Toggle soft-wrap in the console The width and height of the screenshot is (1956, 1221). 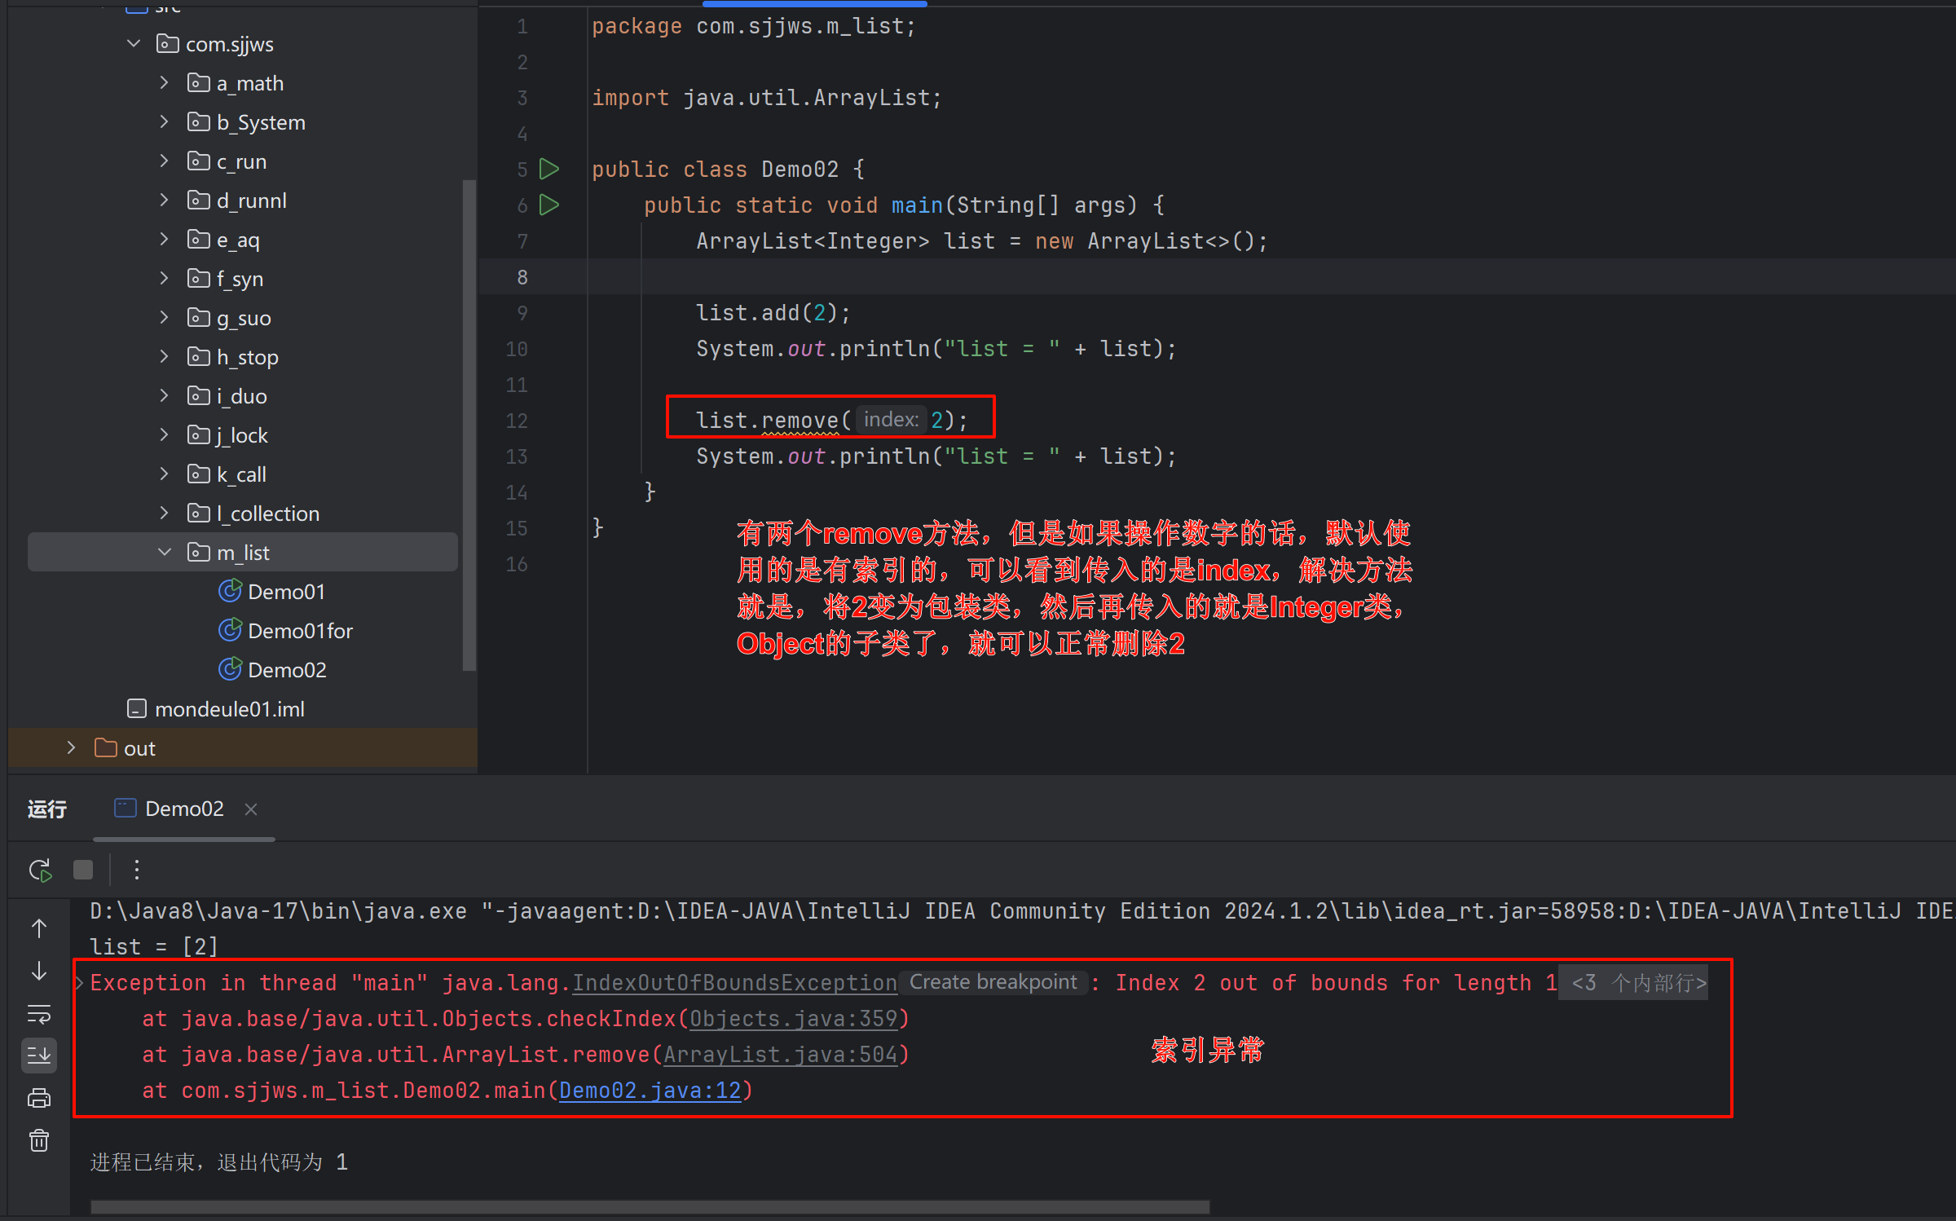(x=39, y=1014)
